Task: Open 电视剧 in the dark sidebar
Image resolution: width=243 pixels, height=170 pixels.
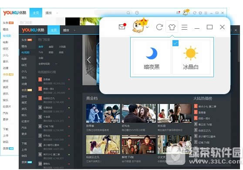Action: pyautogui.click(x=25, y=53)
